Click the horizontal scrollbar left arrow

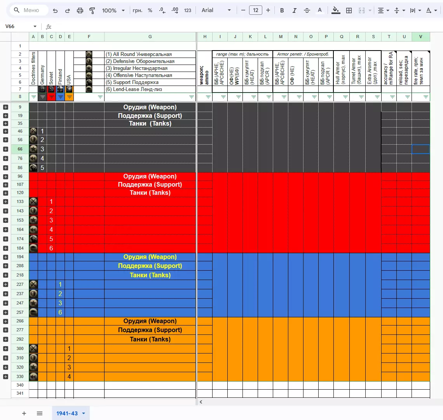(201, 402)
